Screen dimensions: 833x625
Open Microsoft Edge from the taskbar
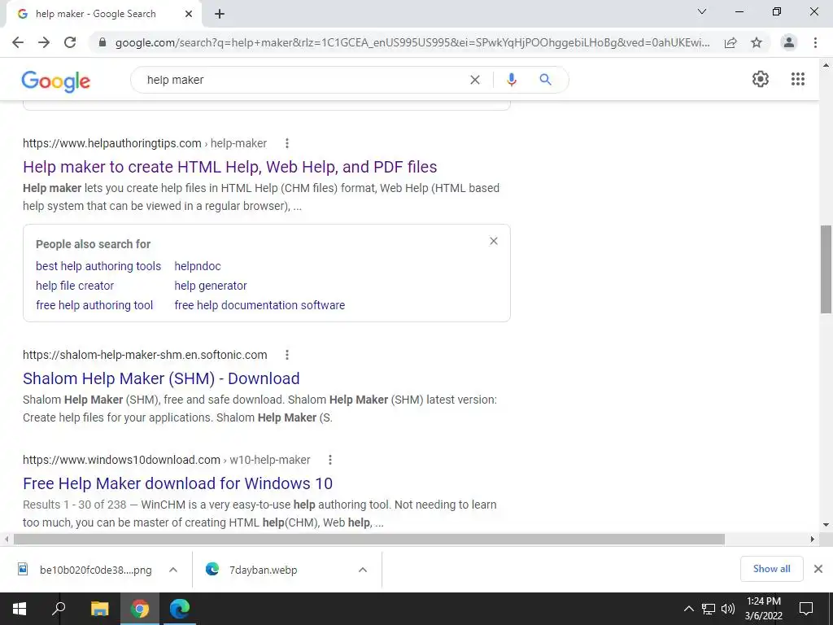pos(180,609)
